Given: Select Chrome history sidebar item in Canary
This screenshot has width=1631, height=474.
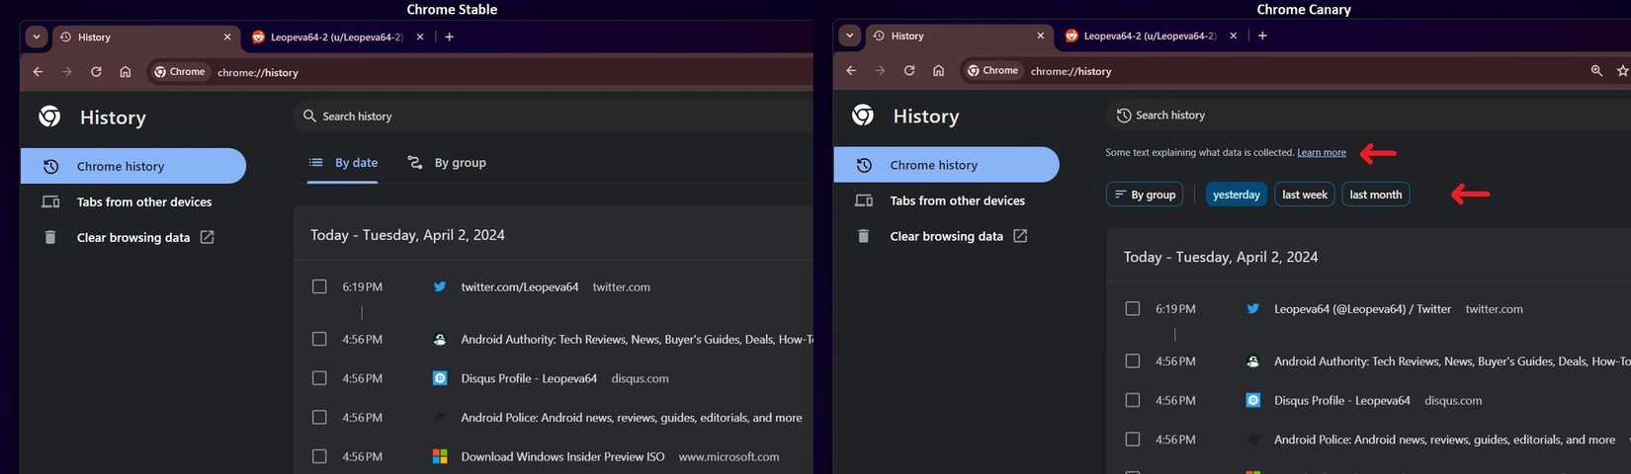Looking at the screenshot, I should (x=947, y=165).
